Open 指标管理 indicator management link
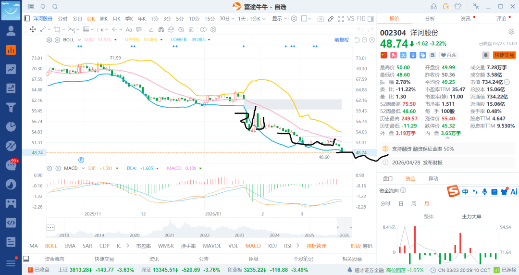This screenshot has height=275, width=519. [x=316, y=246]
